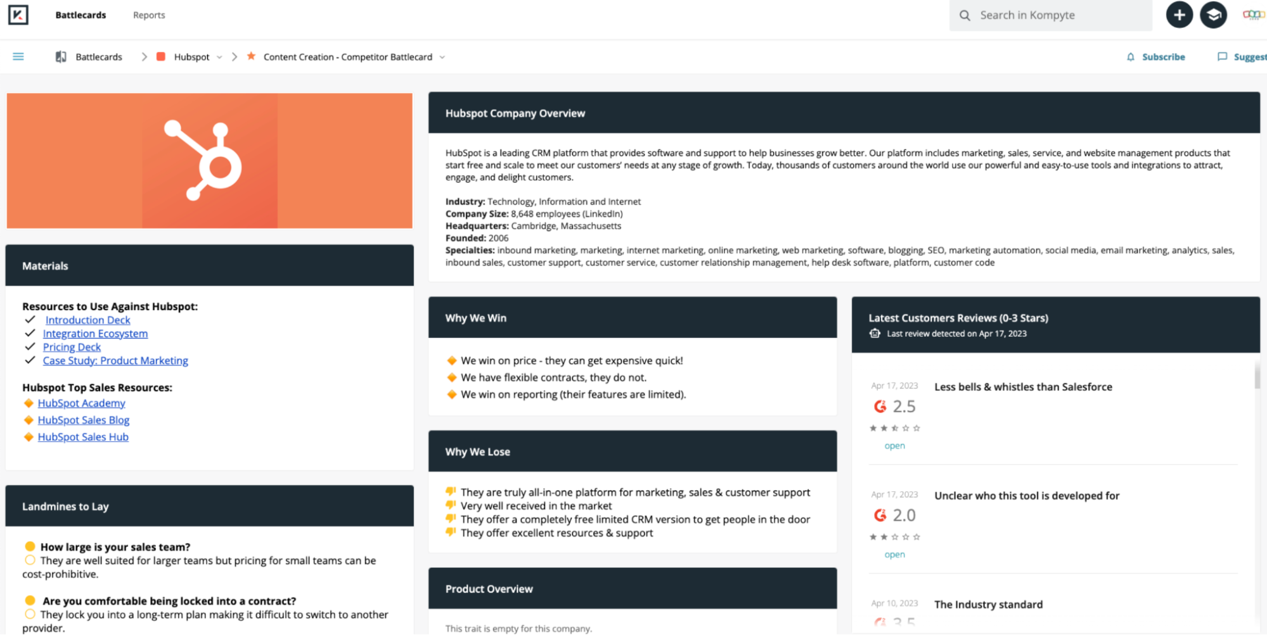Click How large is your sales team? question
This screenshot has height=635, width=1267.
(115, 547)
